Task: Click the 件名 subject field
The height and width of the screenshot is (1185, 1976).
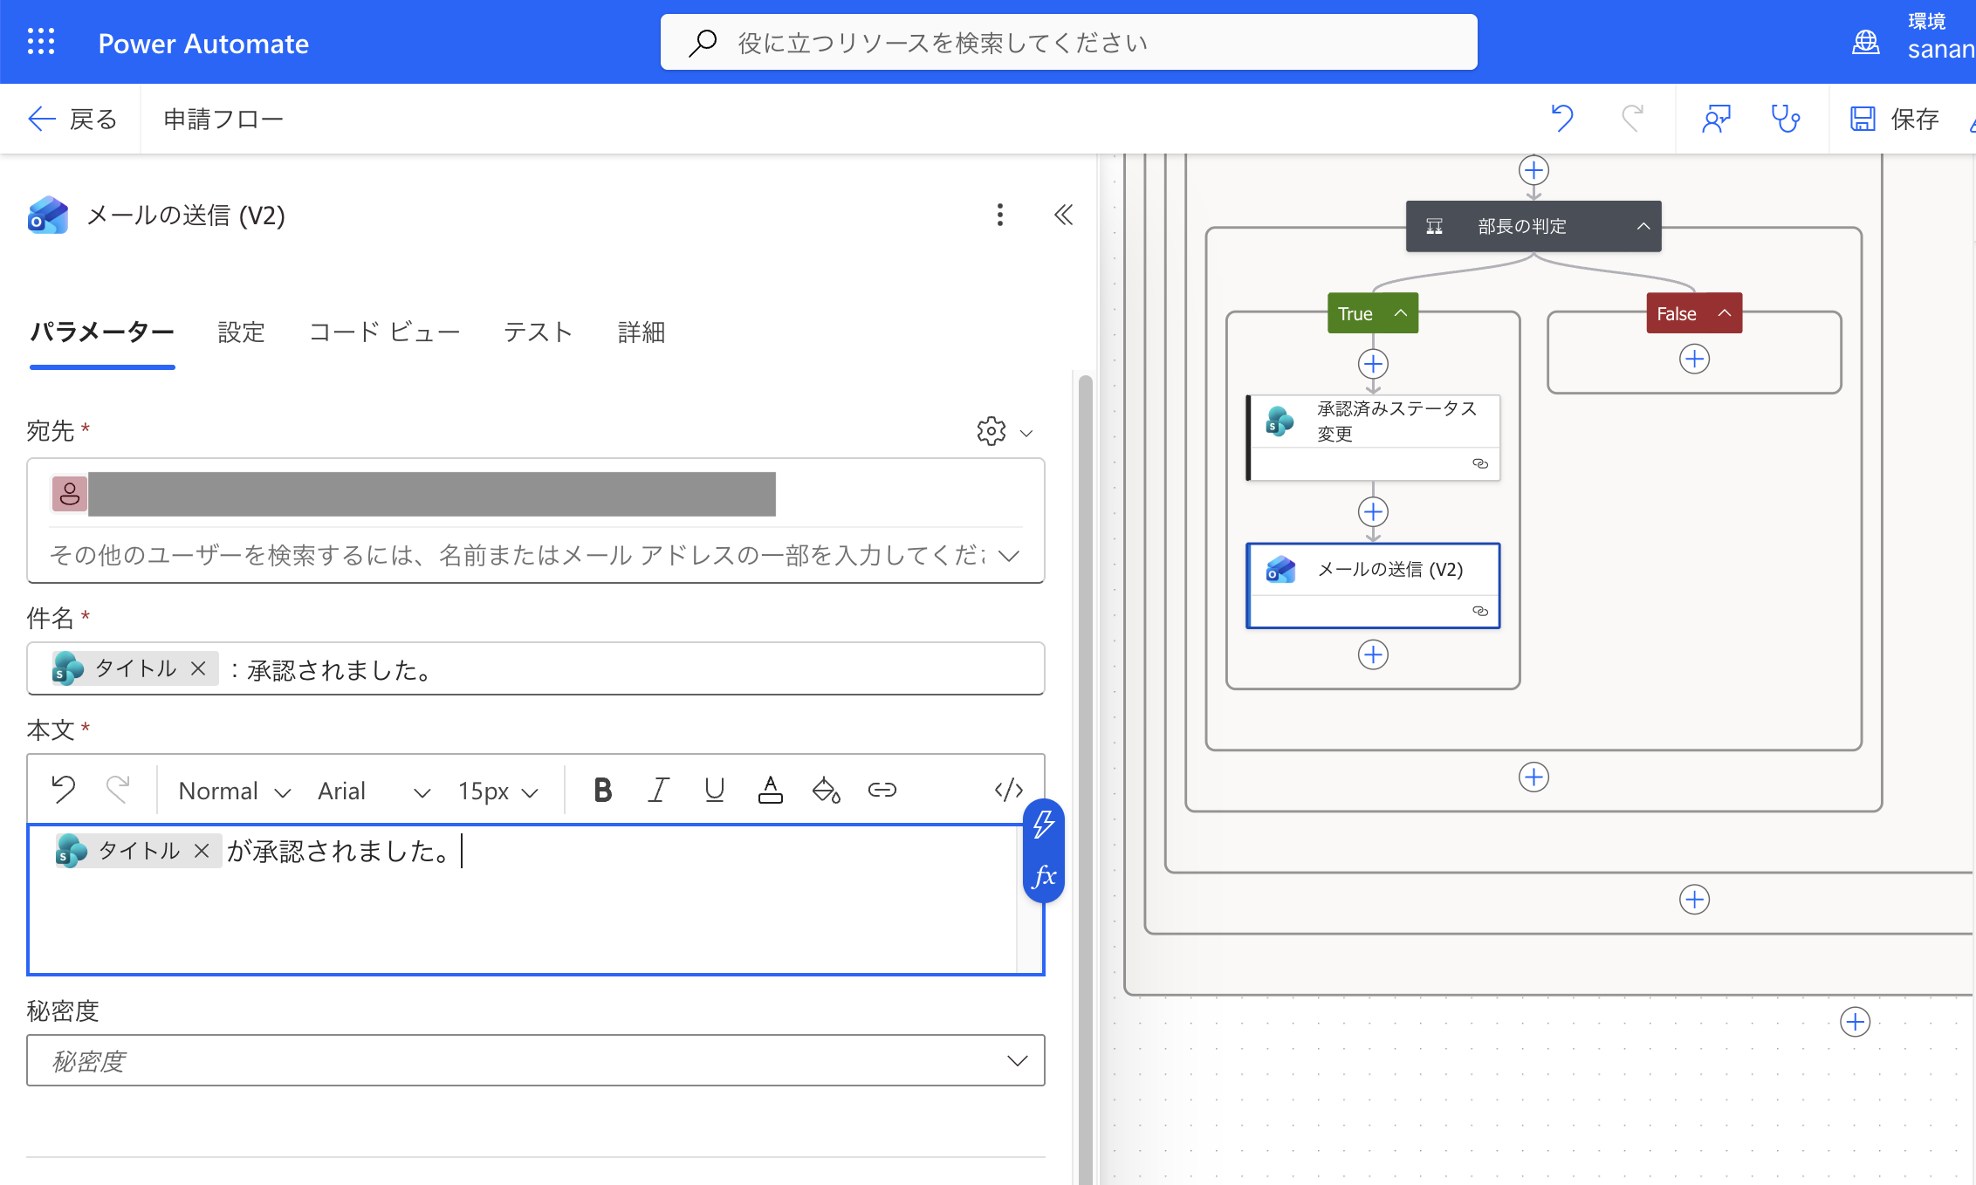Action: [x=535, y=668]
